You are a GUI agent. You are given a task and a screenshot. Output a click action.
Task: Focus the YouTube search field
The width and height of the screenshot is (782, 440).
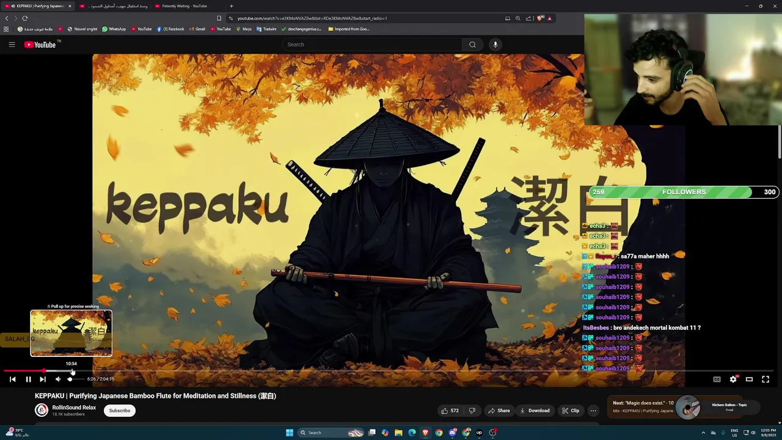click(373, 45)
